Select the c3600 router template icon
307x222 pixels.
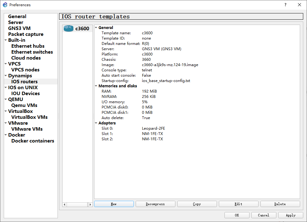(68, 28)
